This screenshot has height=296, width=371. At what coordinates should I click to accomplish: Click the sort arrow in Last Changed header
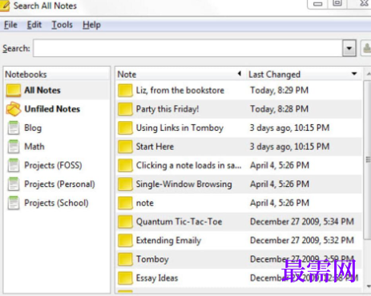[x=354, y=74]
